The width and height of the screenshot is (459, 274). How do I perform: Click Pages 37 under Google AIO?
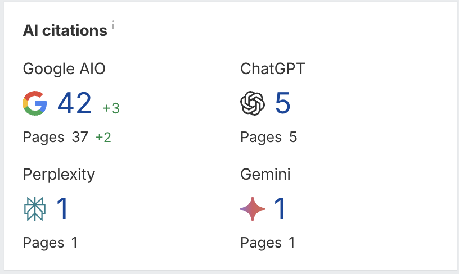click(55, 137)
